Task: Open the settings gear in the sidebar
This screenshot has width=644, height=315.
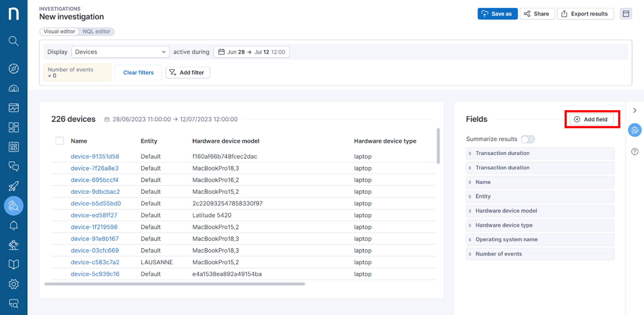Action: tap(14, 284)
